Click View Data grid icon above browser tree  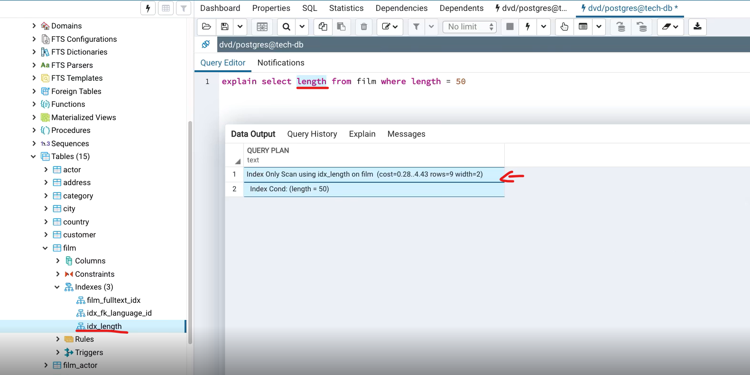[166, 8]
